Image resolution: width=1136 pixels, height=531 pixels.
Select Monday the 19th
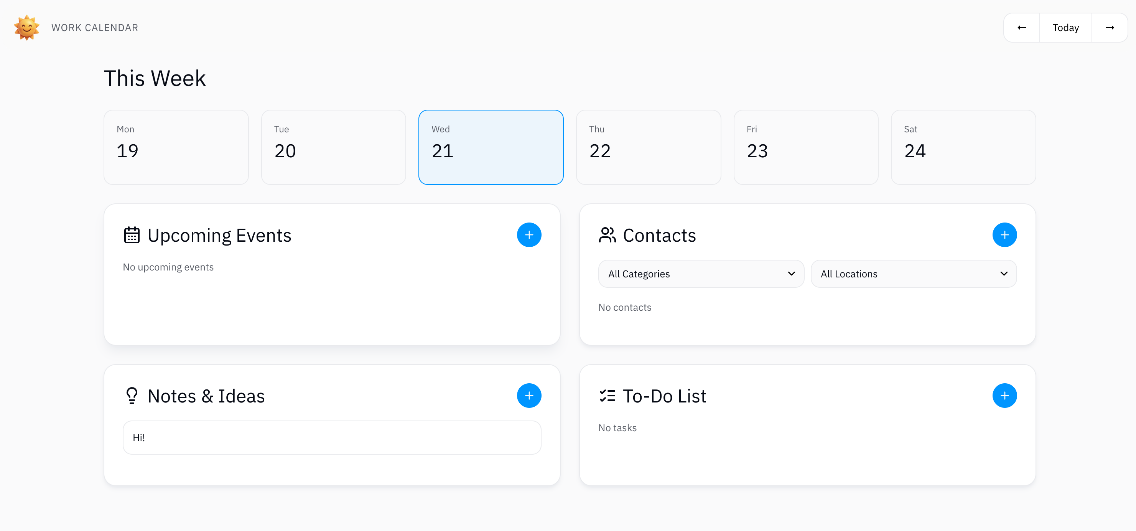pyautogui.click(x=176, y=147)
